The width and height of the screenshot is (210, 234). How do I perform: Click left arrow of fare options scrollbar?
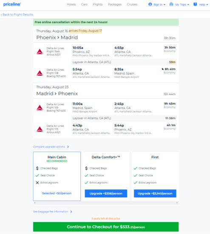pos(35,203)
